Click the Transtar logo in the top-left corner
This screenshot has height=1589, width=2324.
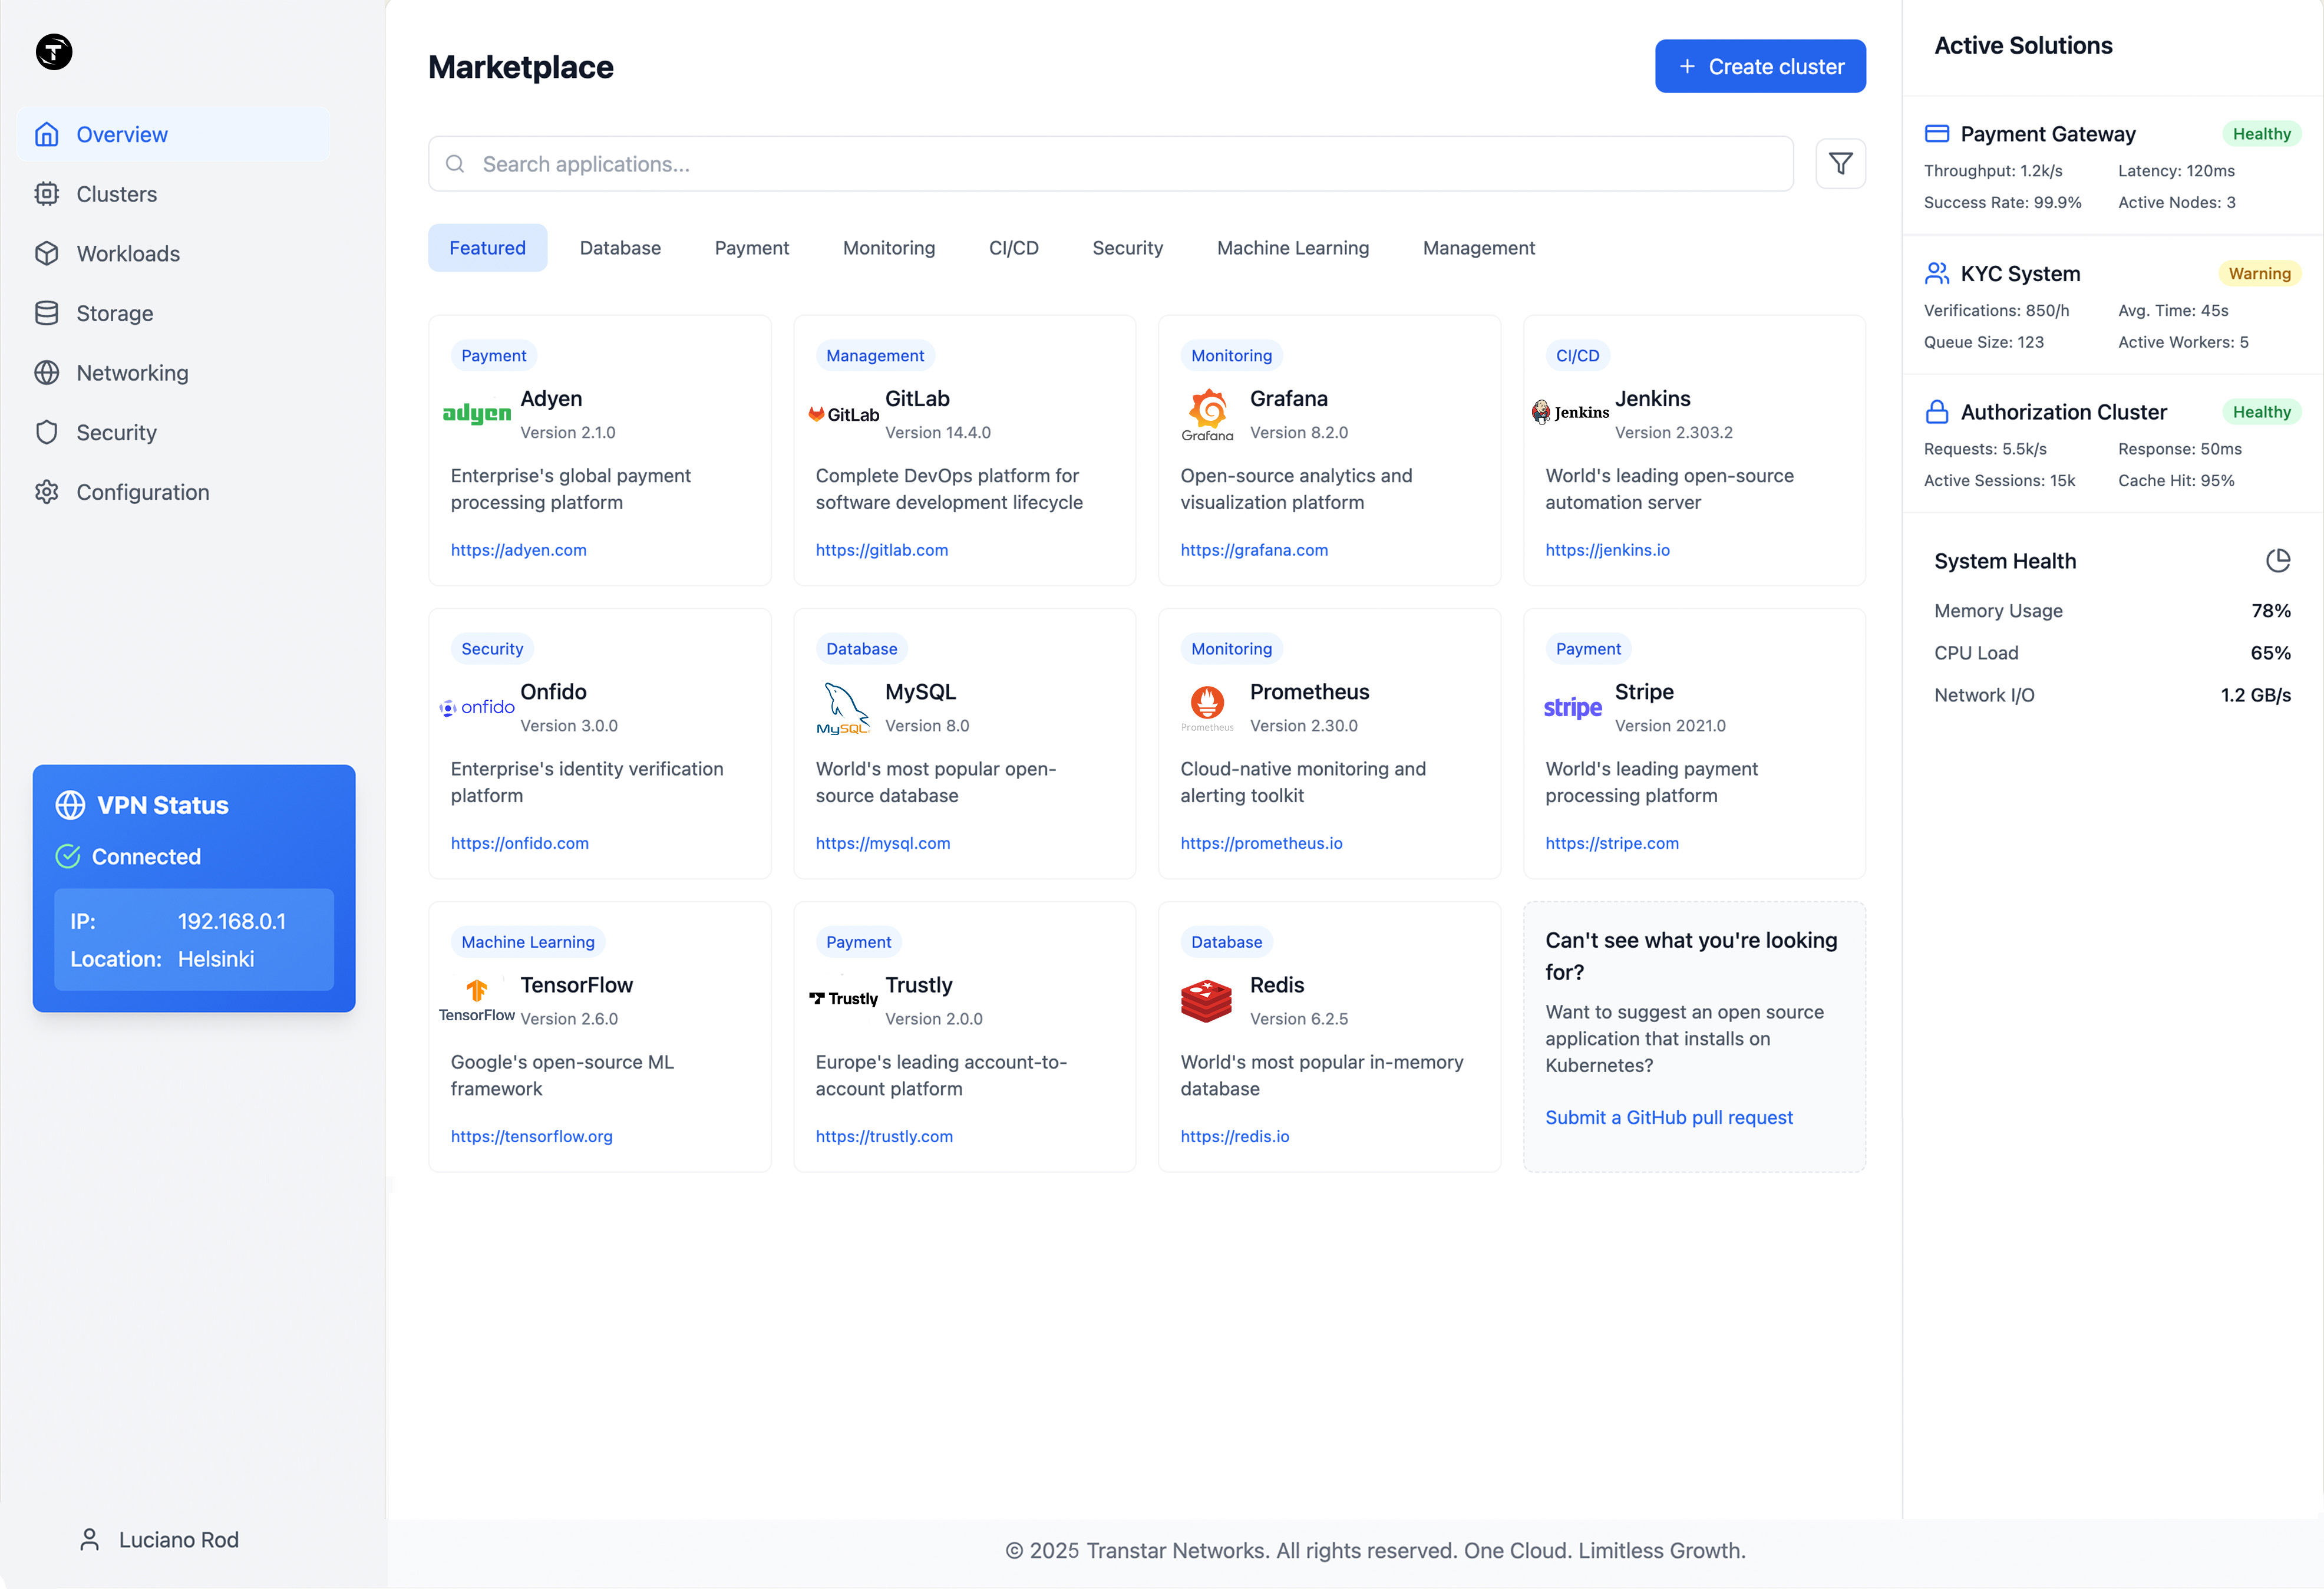53,51
